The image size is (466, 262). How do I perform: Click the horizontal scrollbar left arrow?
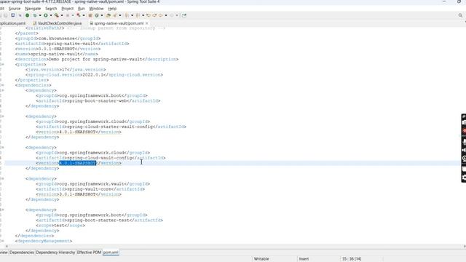click(x=7, y=246)
